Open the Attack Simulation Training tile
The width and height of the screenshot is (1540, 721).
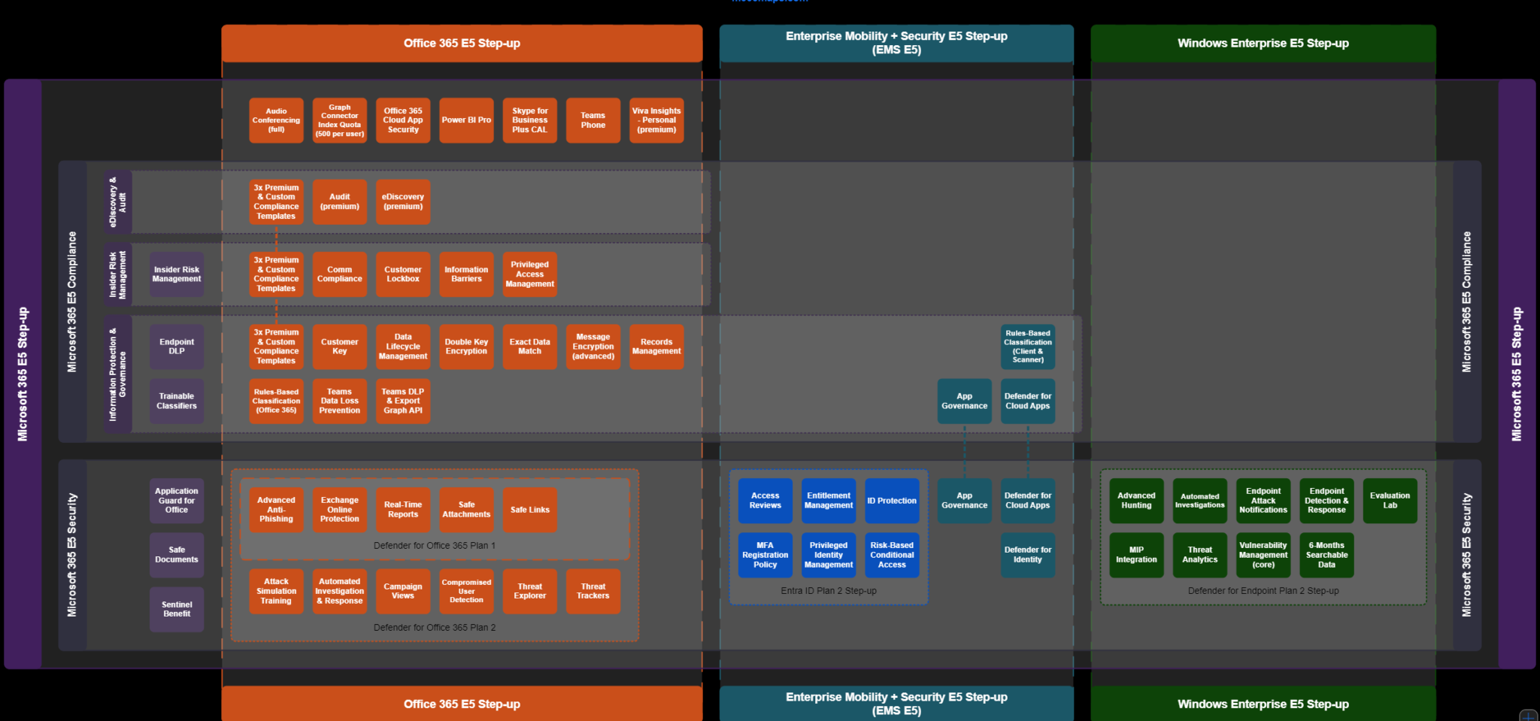276,591
